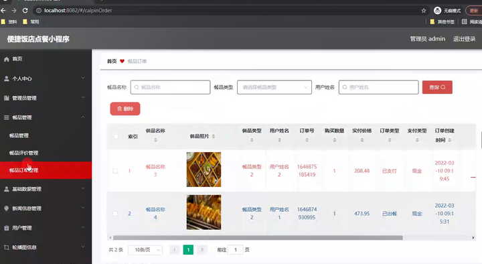482x264 pixels.
Task: Bookmark this page with the star icon
Action: pos(424,11)
